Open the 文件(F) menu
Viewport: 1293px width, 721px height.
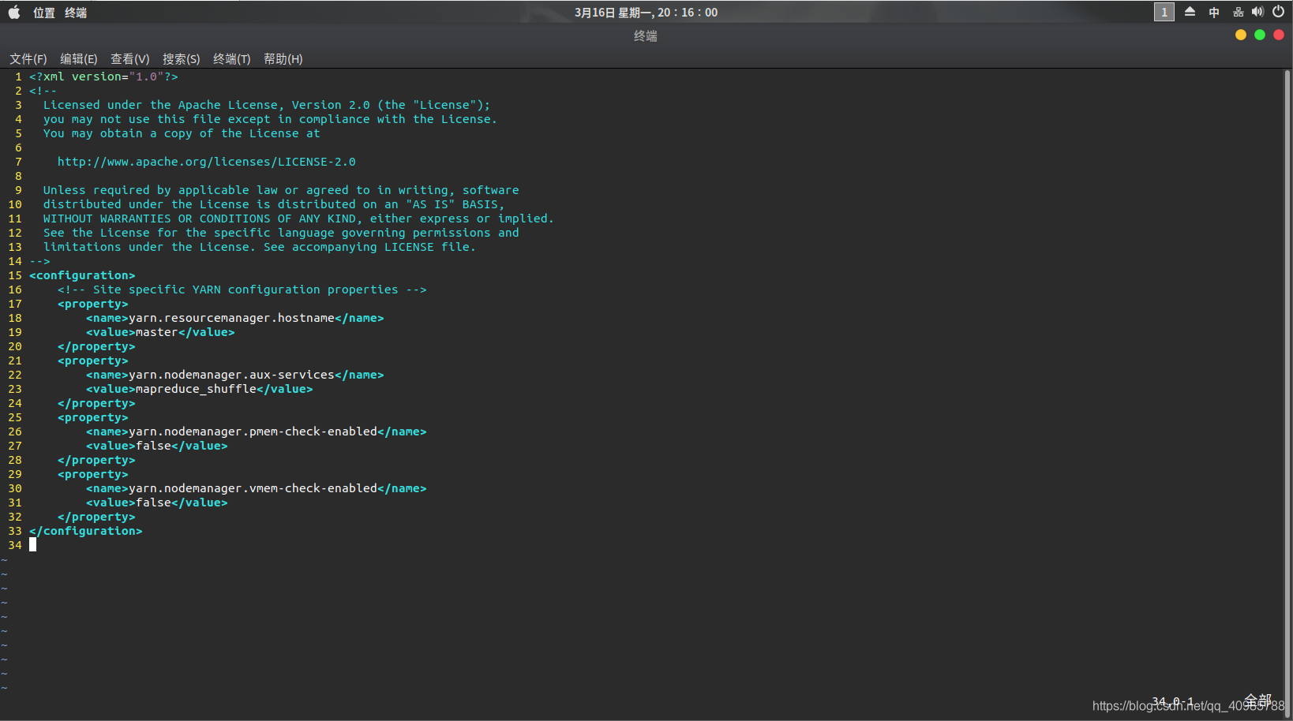click(x=28, y=59)
